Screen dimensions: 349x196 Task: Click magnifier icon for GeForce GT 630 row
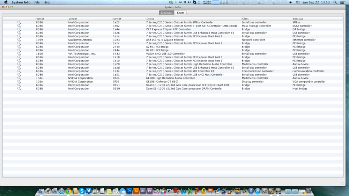click(19, 82)
